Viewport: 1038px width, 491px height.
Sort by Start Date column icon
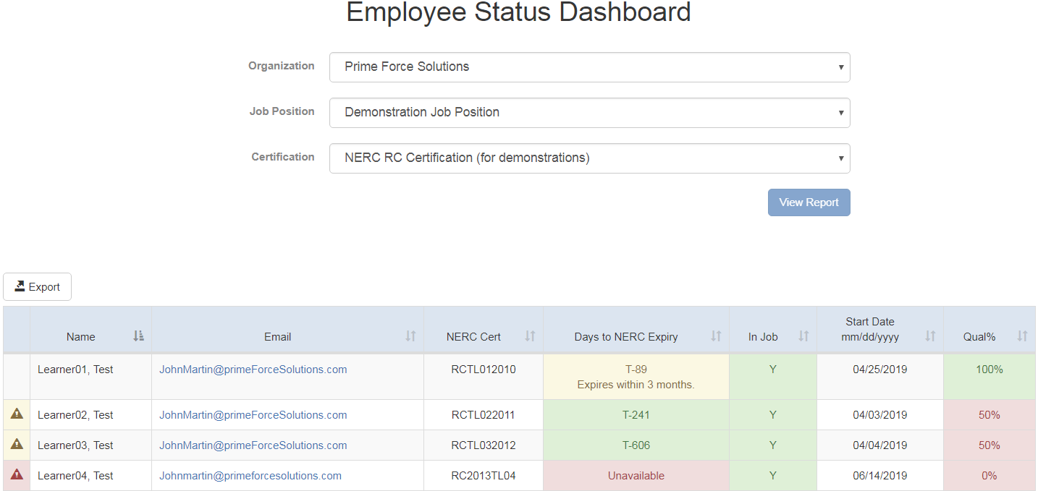tap(930, 336)
